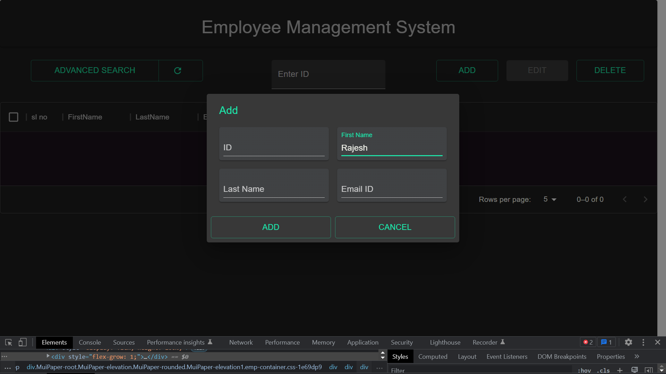Viewport: 666px width, 374px height.
Task: Expand the flex-grow div node triangle
Action: [48, 356]
